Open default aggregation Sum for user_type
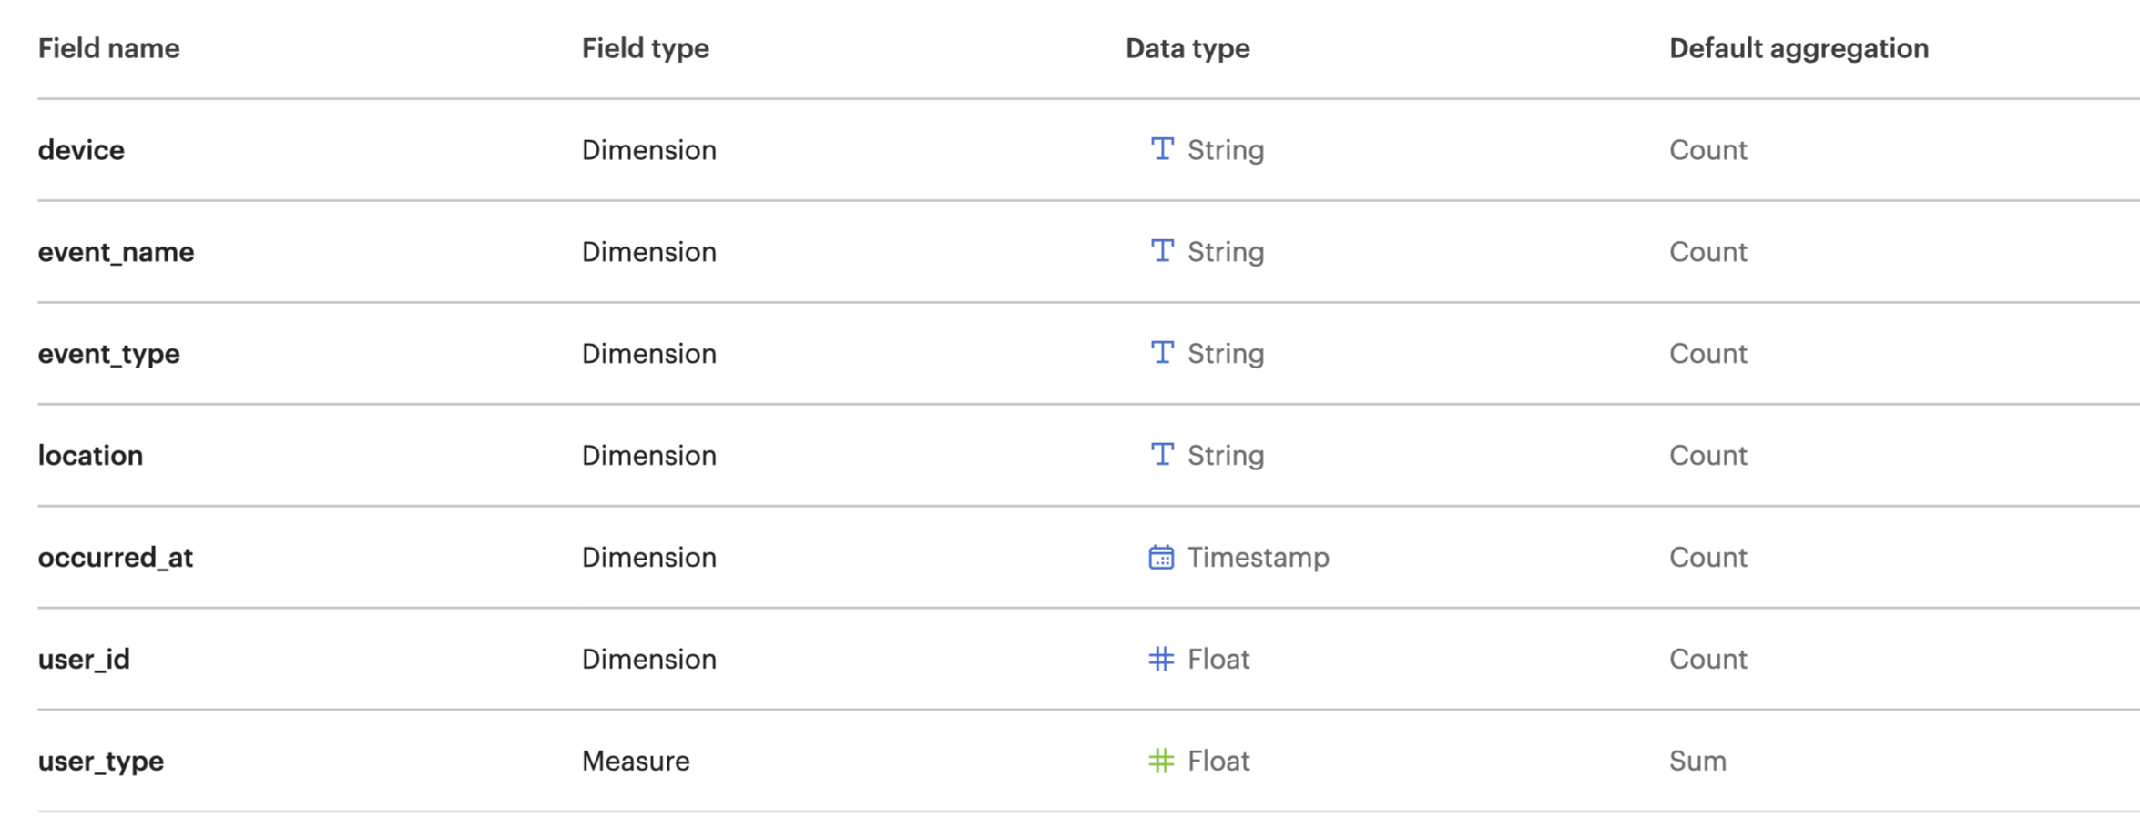The width and height of the screenshot is (2140, 817). pyautogui.click(x=1697, y=761)
